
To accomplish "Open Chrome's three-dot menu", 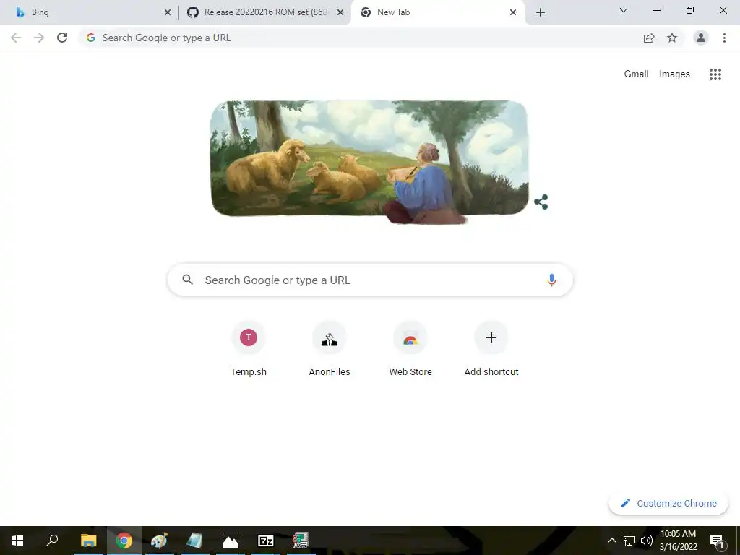I will [724, 38].
